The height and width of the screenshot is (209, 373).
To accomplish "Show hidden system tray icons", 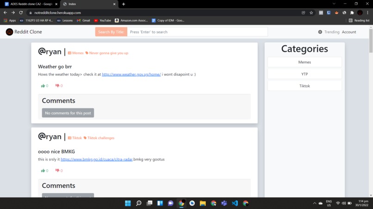I will coord(315,203).
